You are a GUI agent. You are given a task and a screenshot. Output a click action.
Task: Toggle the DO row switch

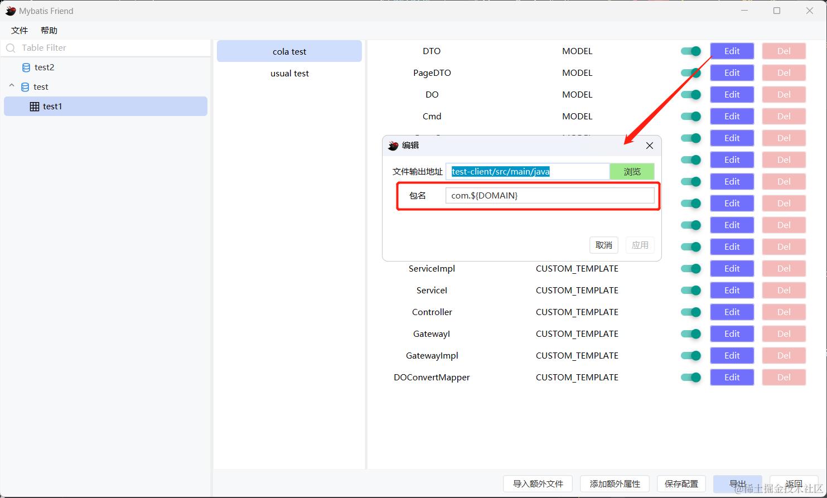[691, 95]
